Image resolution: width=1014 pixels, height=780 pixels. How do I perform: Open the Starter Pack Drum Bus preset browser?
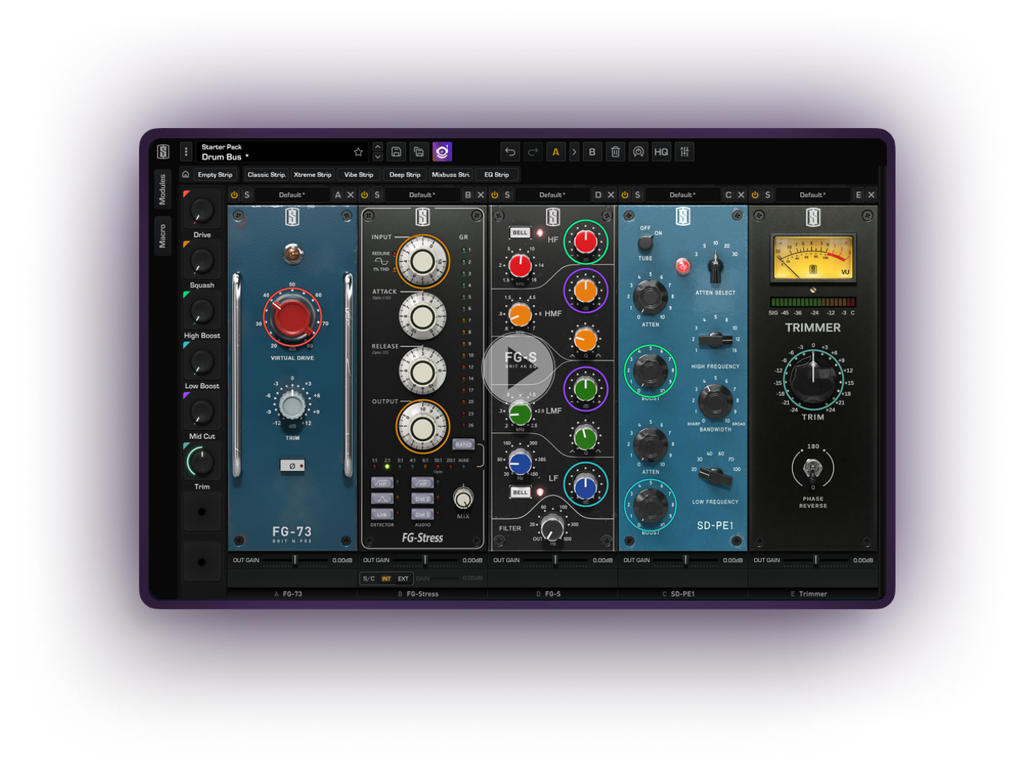tap(280, 152)
